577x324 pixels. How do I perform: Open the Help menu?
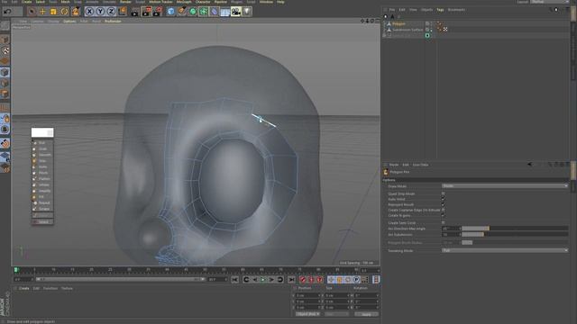280,2
